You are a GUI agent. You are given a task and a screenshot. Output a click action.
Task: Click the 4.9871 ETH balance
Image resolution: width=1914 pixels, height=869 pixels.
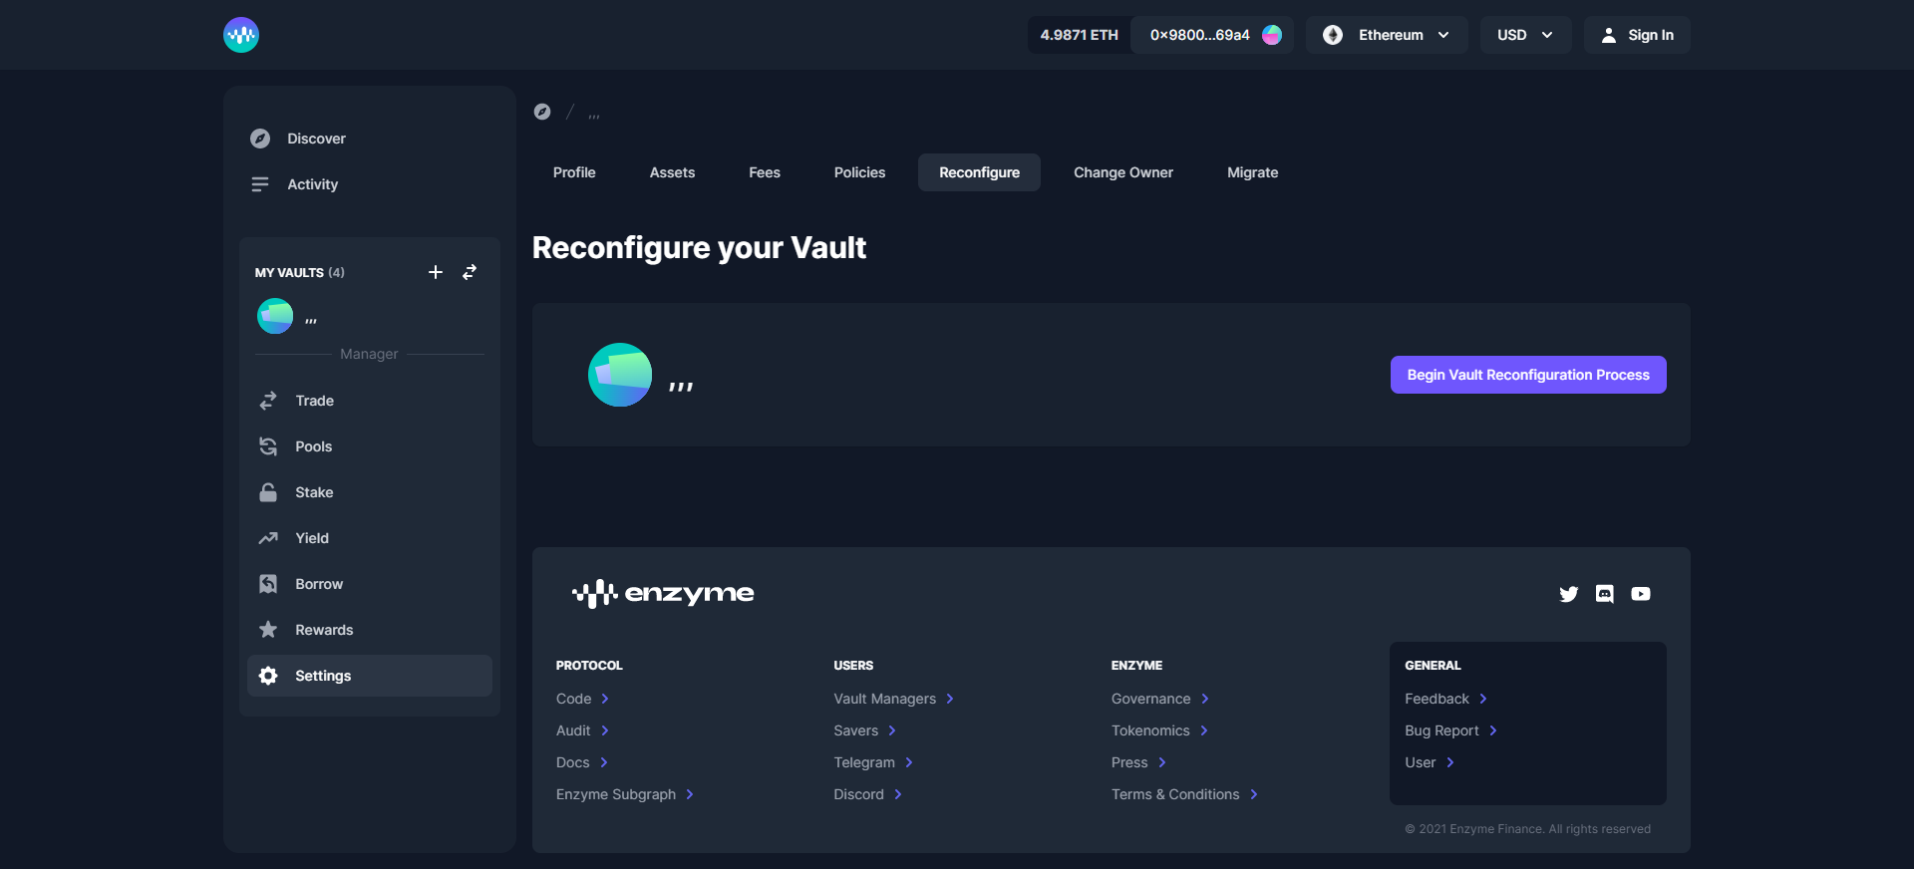[x=1080, y=35]
